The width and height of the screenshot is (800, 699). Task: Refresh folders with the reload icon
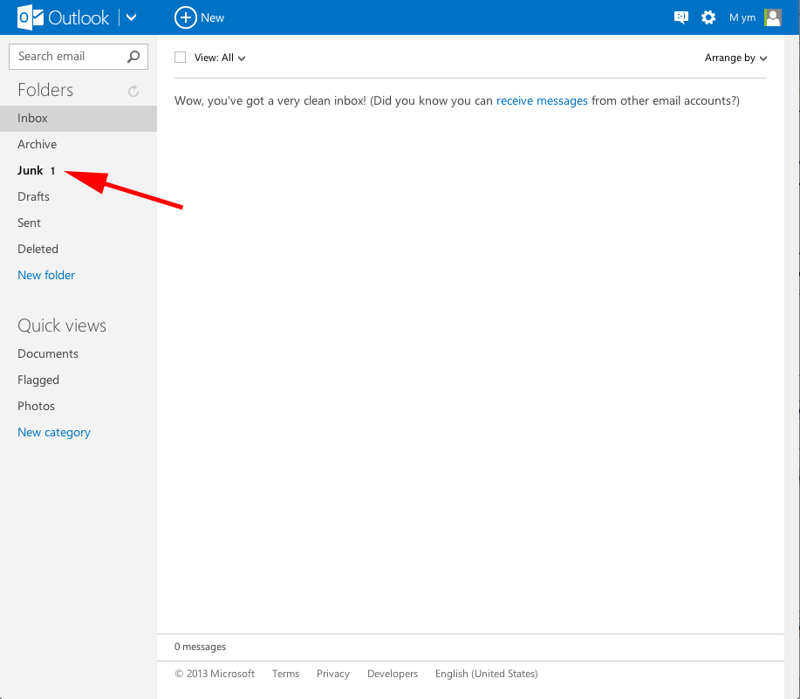tap(133, 91)
